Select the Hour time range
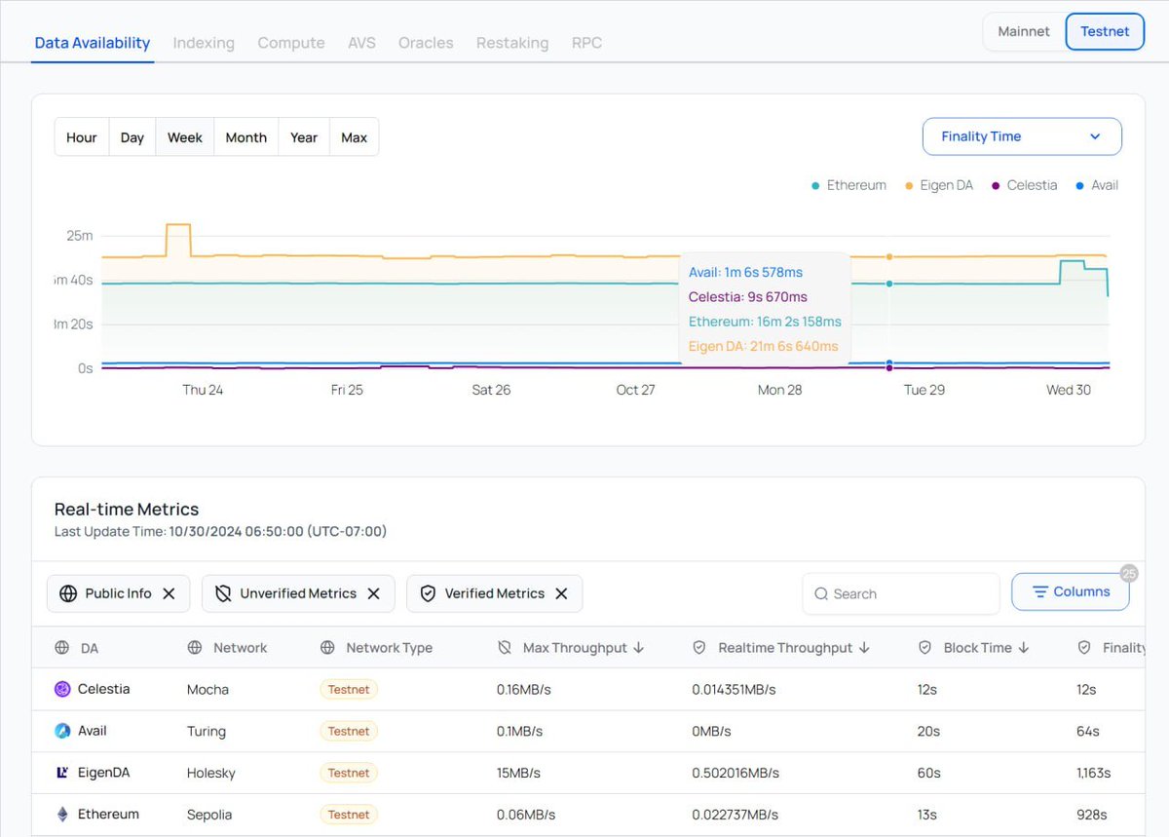This screenshot has height=837, width=1169. [82, 137]
